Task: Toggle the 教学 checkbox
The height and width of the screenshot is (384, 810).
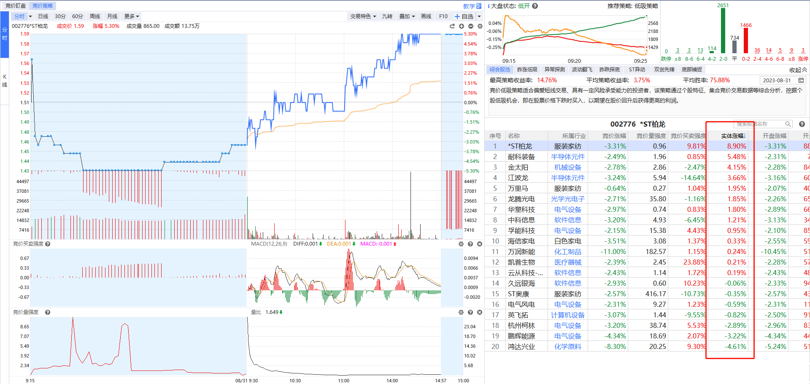Action: [479, 6]
